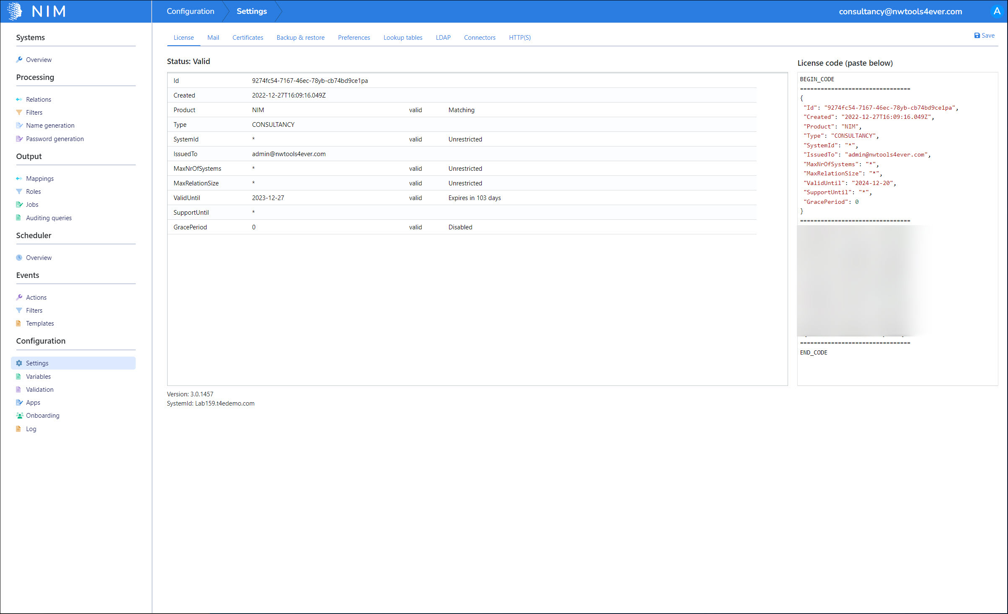Click the Templates file icon
The height and width of the screenshot is (614, 1008).
(x=18, y=324)
